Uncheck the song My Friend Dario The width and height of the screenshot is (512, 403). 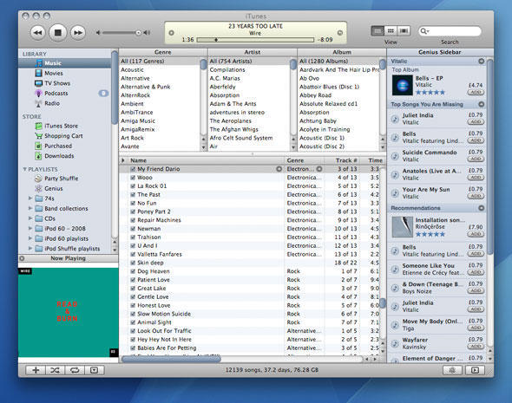[133, 169]
